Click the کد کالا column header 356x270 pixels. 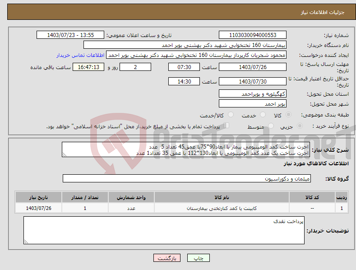[312, 197]
